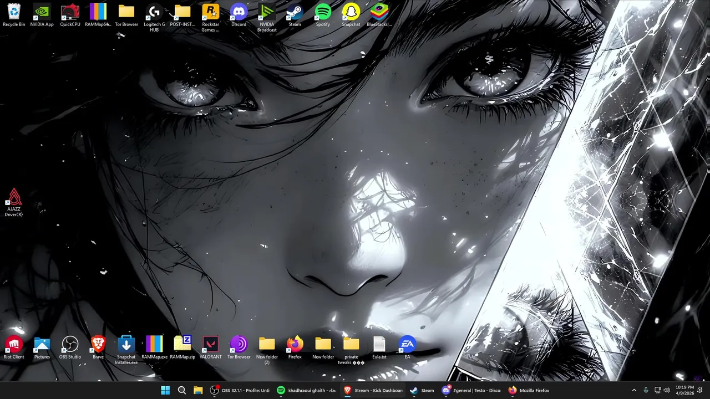710x399 pixels.
Task: Select the New folder (2) icon
Action: [267, 350]
